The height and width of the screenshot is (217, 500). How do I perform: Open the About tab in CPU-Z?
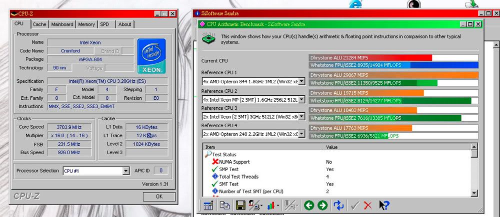pos(124,24)
